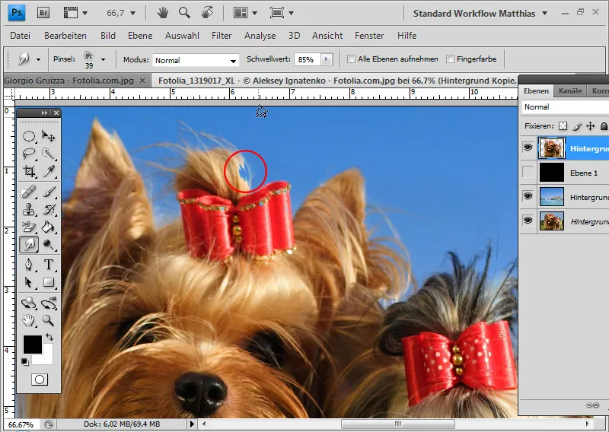Open the Smudge tool preset picker
609x432 pixels.
coord(38,59)
